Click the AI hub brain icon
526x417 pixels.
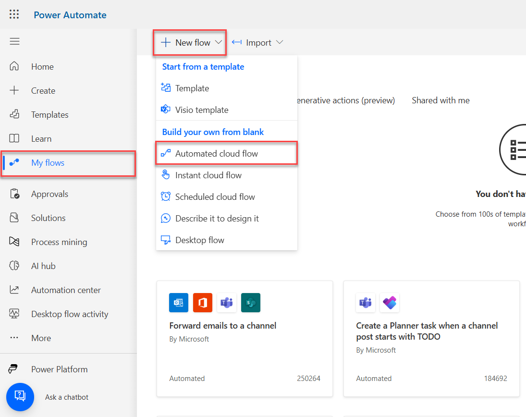click(x=14, y=266)
